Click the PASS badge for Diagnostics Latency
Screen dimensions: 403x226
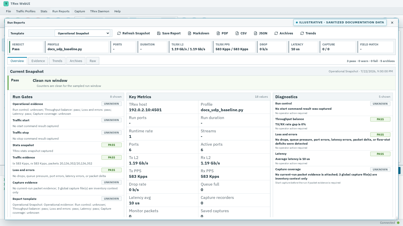pyautogui.click(x=380, y=154)
